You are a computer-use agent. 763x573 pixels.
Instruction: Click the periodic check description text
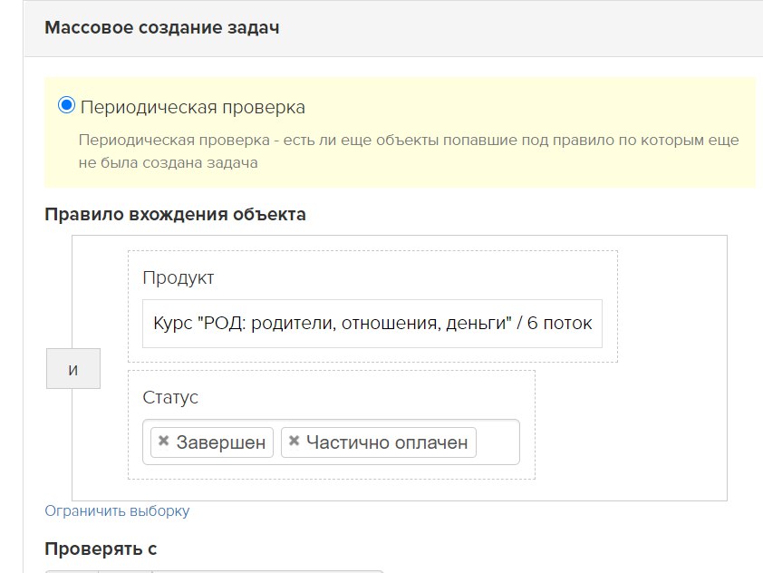[409, 151]
